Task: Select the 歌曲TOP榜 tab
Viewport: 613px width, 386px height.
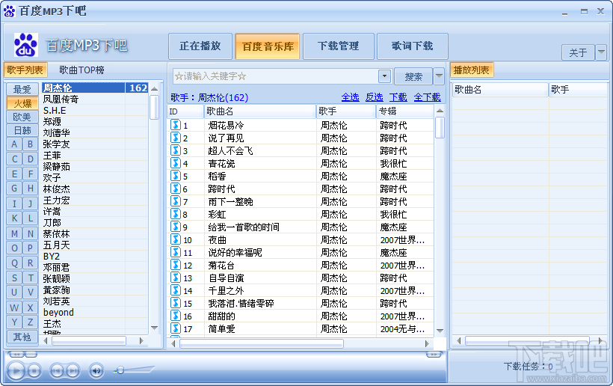Action: click(x=81, y=70)
